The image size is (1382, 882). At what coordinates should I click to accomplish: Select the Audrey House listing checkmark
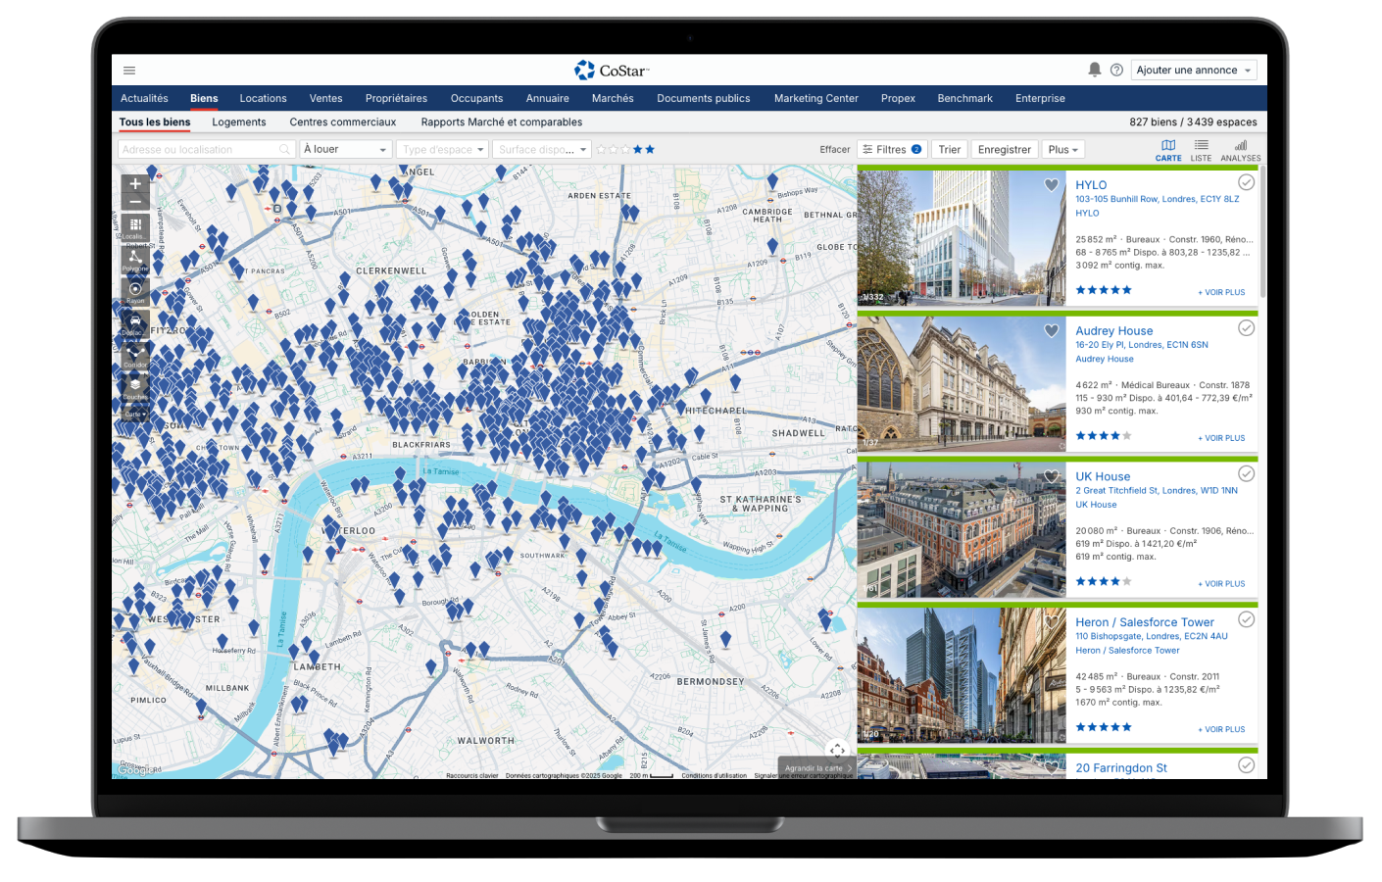pyautogui.click(x=1246, y=328)
